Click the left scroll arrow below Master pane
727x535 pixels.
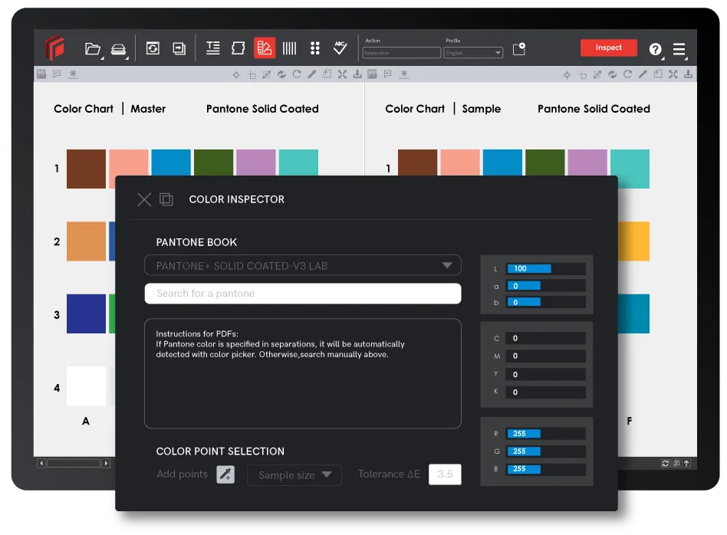tap(41, 463)
